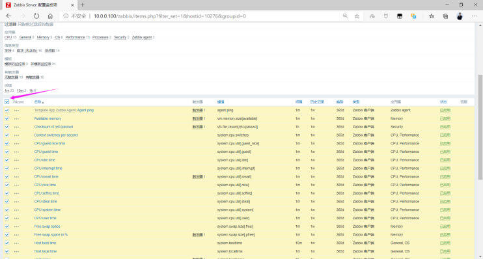Open wizard dots for Agent ping row
Screen dimensions: 483x259
tap(16, 110)
